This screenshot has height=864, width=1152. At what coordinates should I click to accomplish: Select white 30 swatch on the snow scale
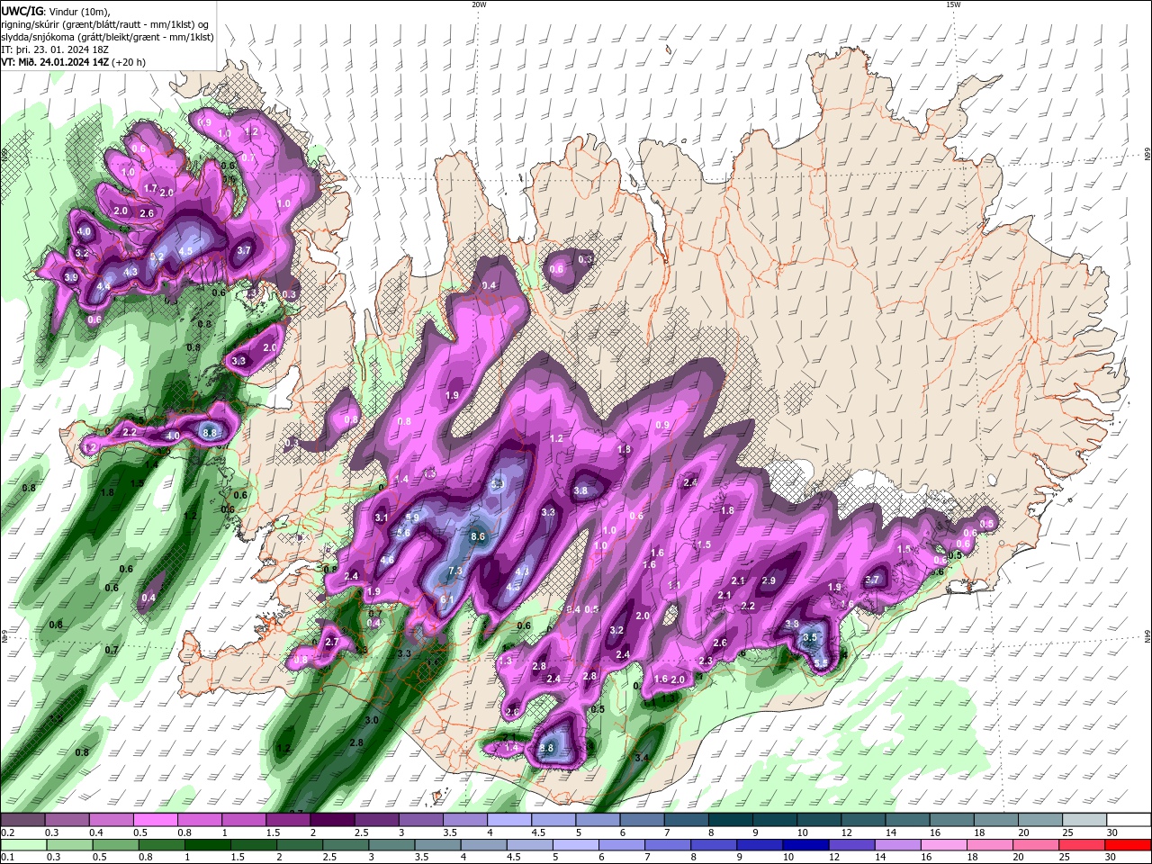pyautogui.click(x=1129, y=819)
